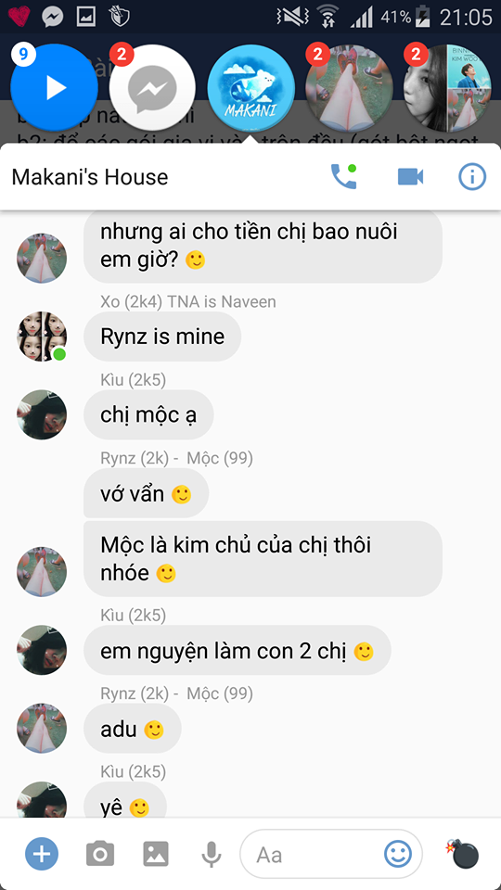
Task: Open the photo gallery icon
Action: (x=156, y=854)
